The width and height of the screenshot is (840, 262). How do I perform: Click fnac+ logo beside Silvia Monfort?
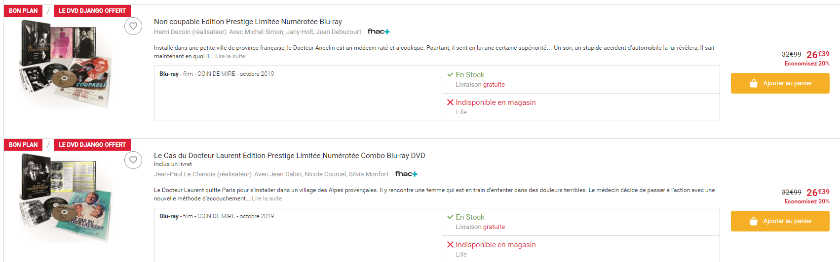point(406,174)
